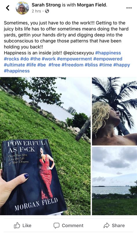Screen dimensions: 137x233
Task: Open the #rocks hashtag
Action: point(11,59)
